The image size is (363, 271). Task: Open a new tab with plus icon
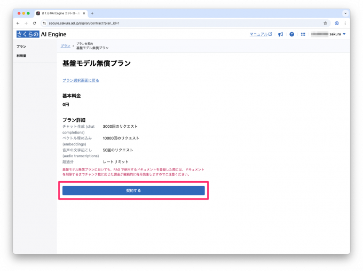coord(92,13)
